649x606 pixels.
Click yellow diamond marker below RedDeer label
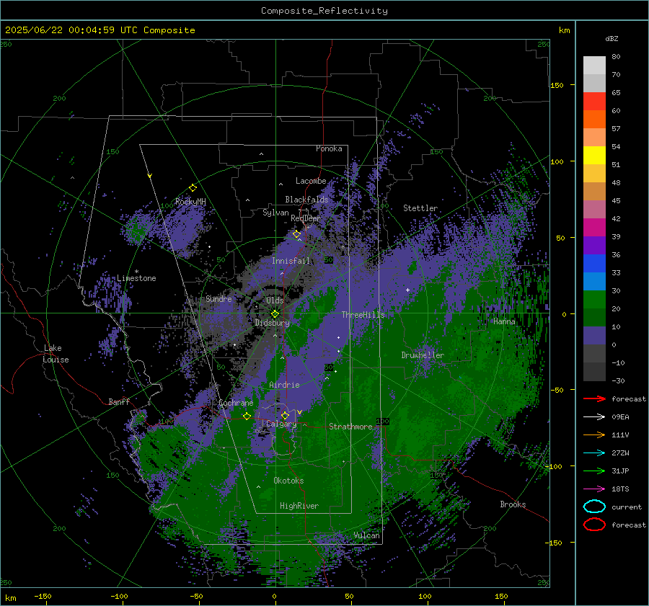[296, 234]
